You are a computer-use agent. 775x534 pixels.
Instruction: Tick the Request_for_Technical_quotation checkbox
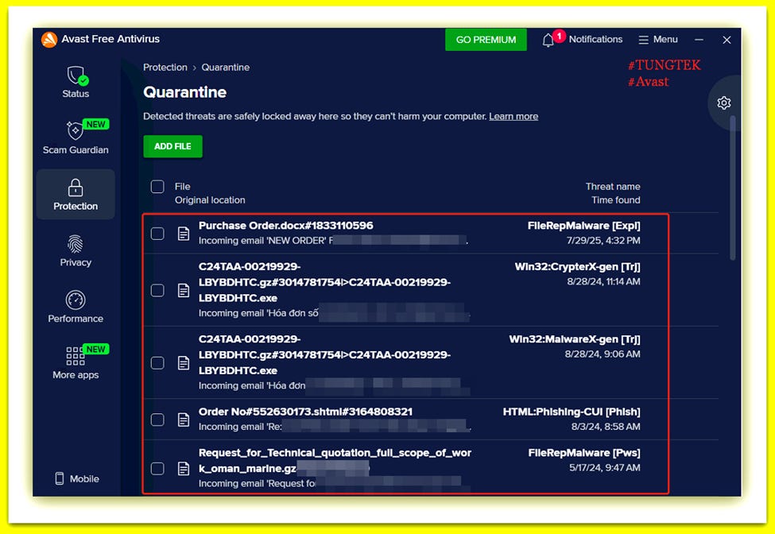[157, 468]
